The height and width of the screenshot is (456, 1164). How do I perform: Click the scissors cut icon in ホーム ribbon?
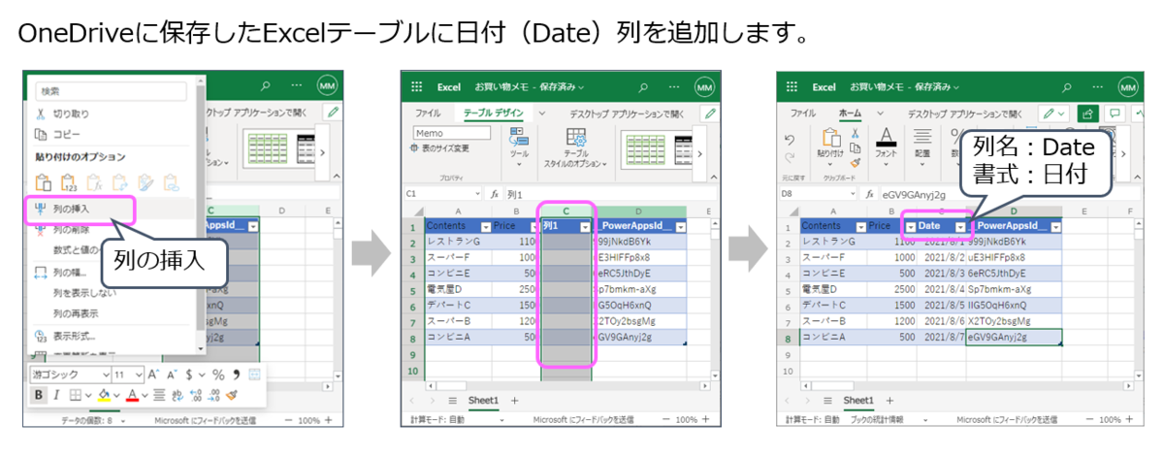(x=855, y=134)
